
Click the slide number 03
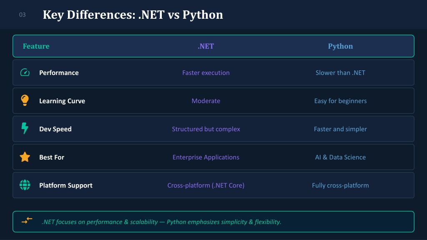click(x=23, y=15)
